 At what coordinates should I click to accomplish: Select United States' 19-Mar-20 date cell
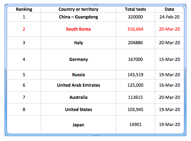pyautogui.click(x=169, y=110)
